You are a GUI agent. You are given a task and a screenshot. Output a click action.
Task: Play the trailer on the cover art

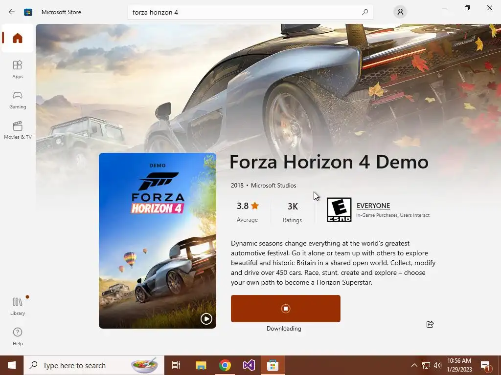[206, 318]
